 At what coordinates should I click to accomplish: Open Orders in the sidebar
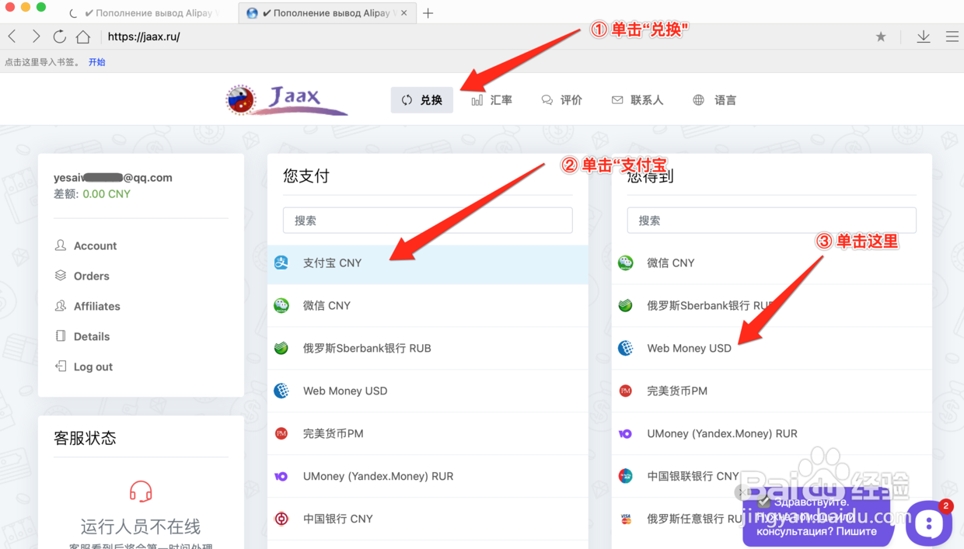pyautogui.click(x=91, y=276)
